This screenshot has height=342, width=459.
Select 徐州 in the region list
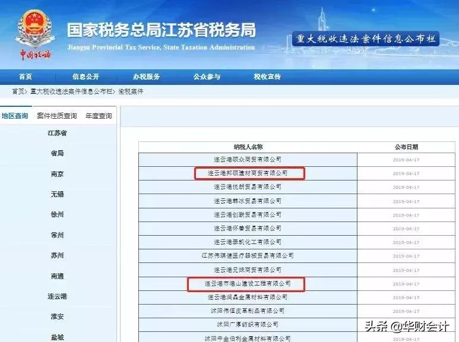(58, 214)
